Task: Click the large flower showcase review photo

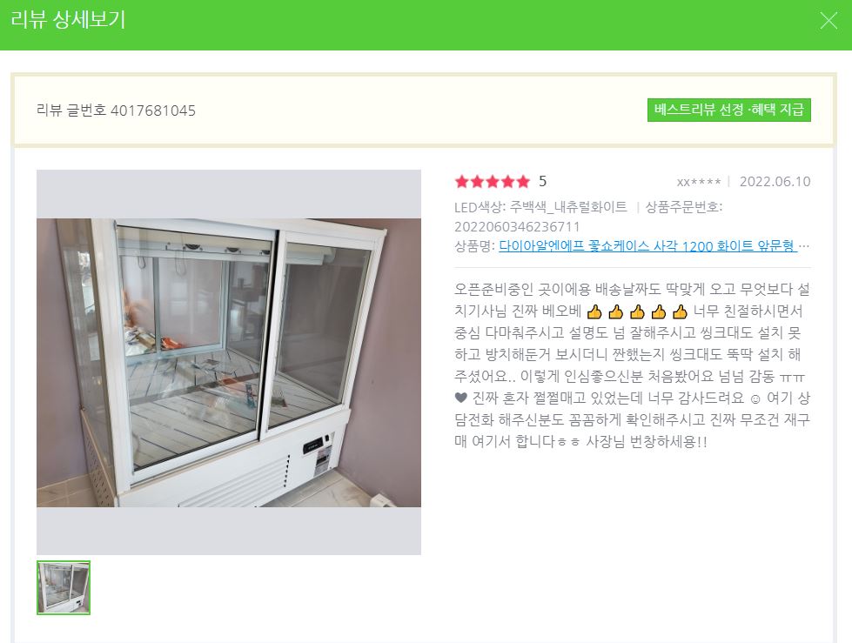Action: pos(229,362)
